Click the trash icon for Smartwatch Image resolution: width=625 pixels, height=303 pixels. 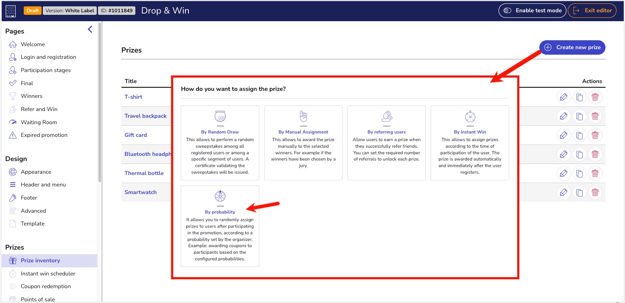click(x=595, y=192)
